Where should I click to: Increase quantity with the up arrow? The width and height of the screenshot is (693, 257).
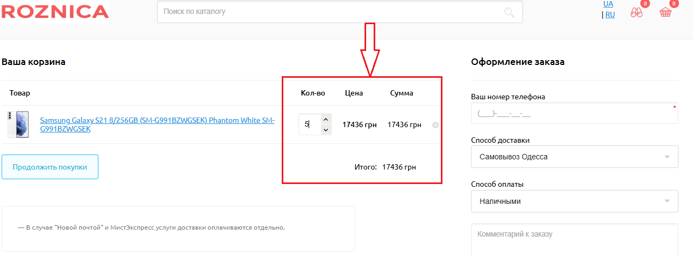(x=326, y=119)
